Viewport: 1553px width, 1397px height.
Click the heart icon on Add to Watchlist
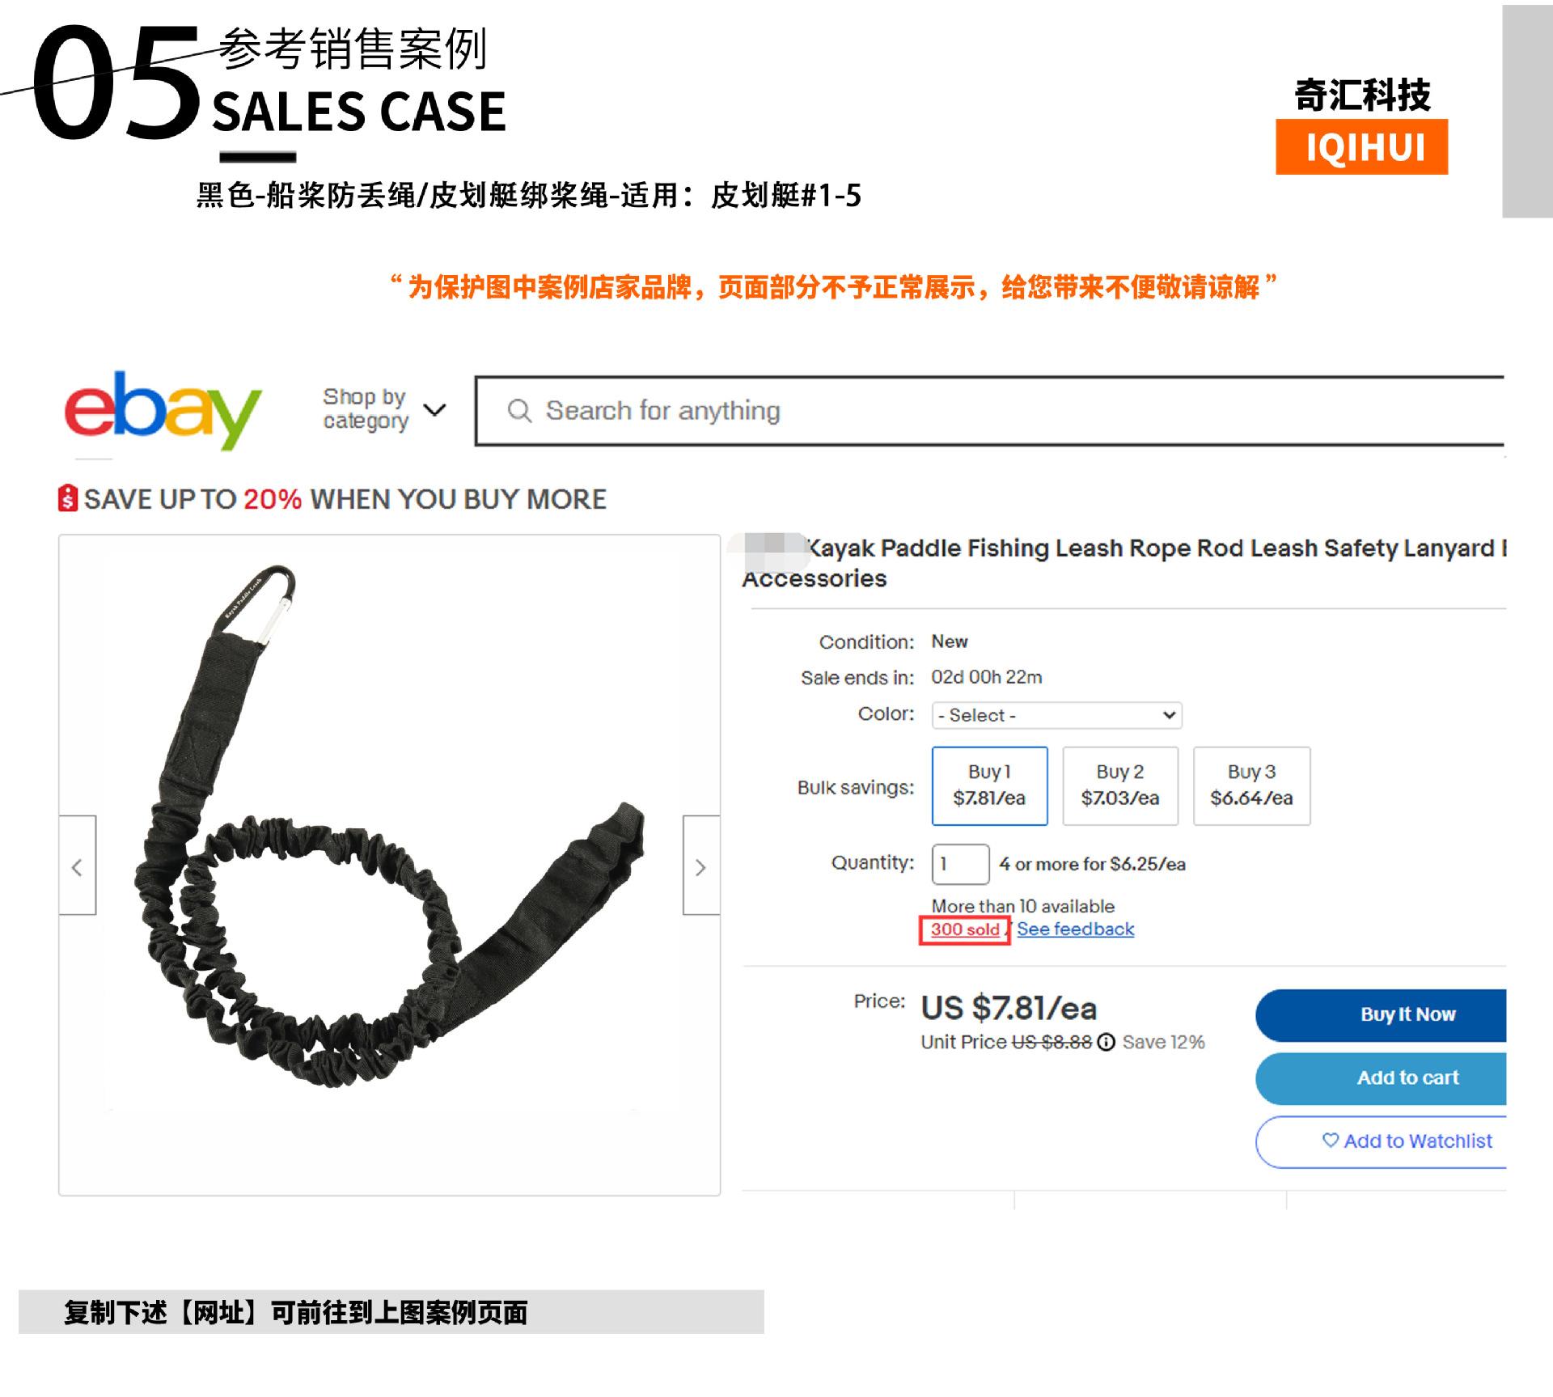click(1330, 1140)
